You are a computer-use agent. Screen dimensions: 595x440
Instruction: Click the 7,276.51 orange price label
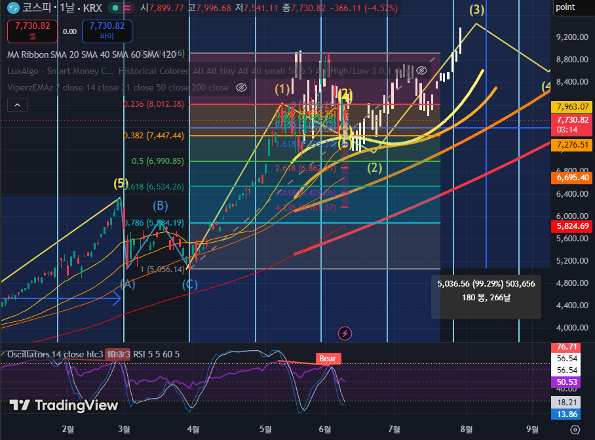pyautogui.click(x=573, y=145)
